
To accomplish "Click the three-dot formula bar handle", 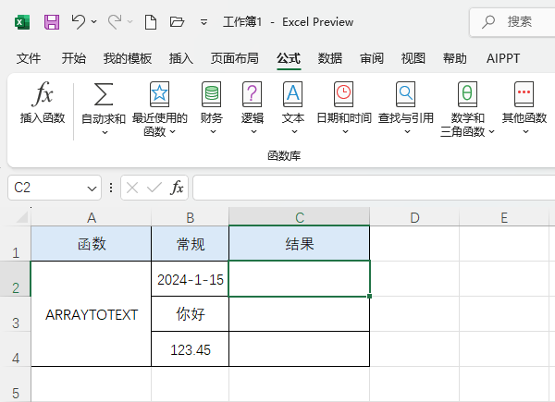I will [x=111, y=188].
